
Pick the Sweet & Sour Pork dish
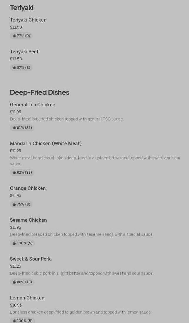(30, 259)
